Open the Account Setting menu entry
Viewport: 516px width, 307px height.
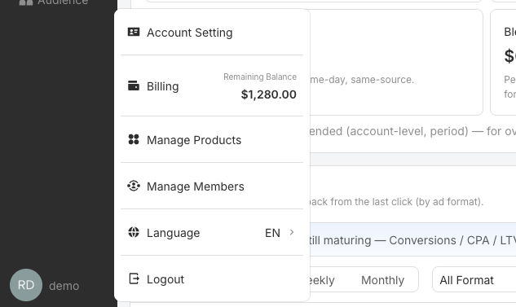(x=212, y=33)
